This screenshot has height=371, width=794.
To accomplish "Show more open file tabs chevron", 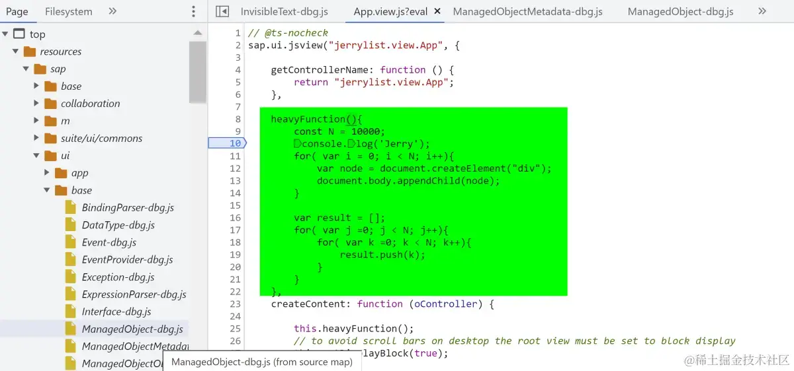I will [x=762, y=11].
